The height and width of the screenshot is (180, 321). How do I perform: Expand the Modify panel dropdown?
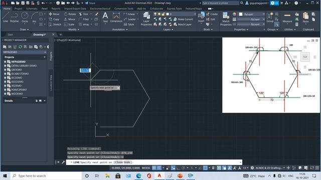[x=74, y=29]
